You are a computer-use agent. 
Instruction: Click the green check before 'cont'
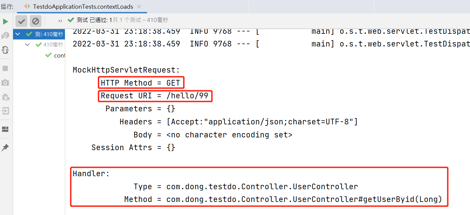(x=49, y=55)
